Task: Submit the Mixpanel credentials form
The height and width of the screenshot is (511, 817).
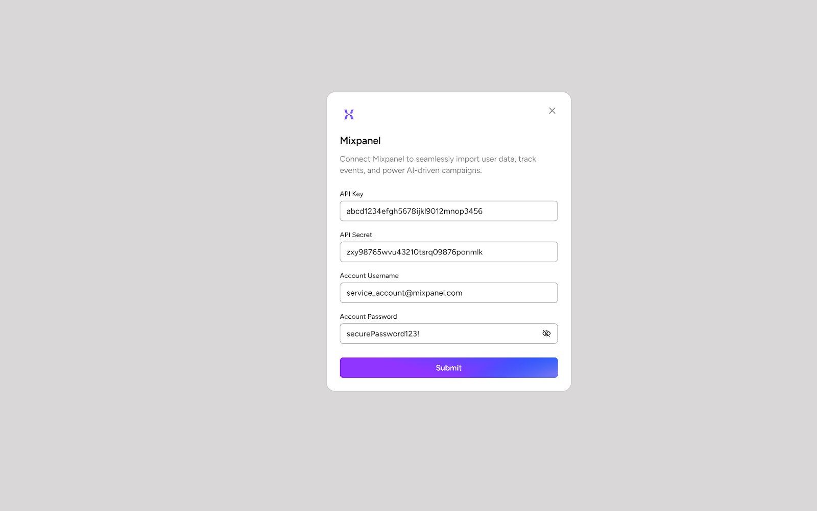Action: tap(449, 368)
